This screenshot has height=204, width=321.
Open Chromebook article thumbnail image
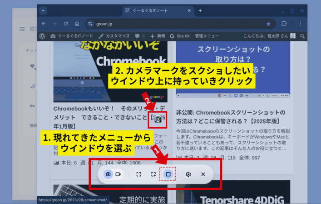click(110, 71)
